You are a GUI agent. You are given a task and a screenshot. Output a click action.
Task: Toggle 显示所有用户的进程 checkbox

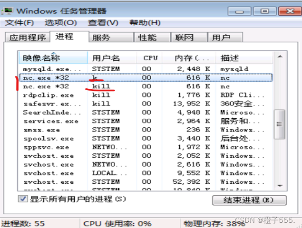[x=23, y=199]
